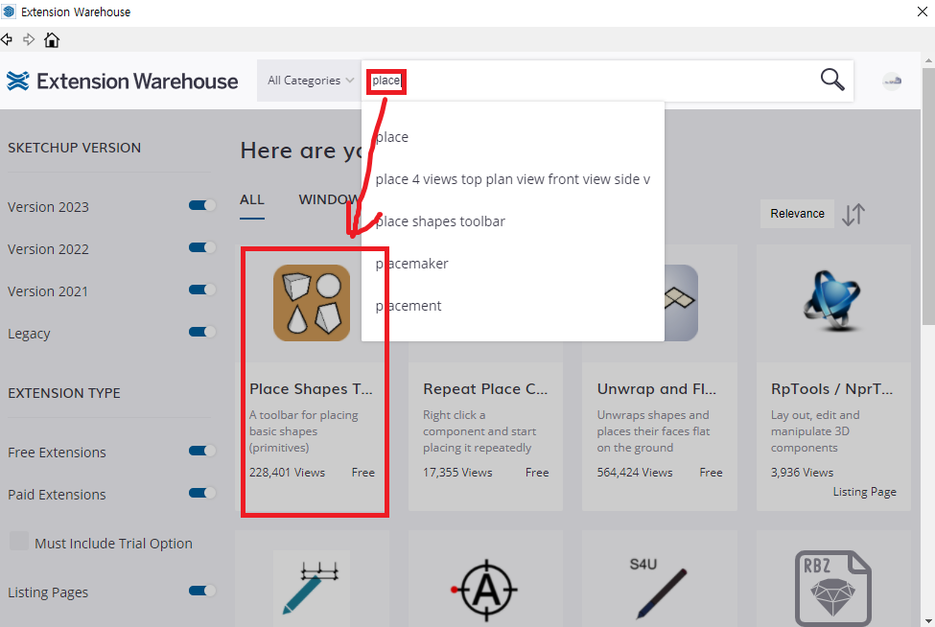The image size is (935, 627).
Task: Reverse sort order with arrows icon
Action: tap(853, 214)
